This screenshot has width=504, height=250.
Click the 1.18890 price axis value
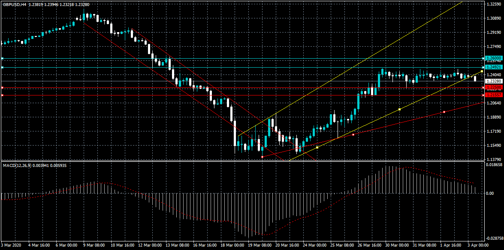(x=494, y=117)
